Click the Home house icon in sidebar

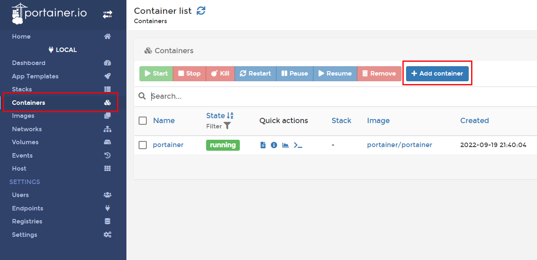(x=107, y=37)
